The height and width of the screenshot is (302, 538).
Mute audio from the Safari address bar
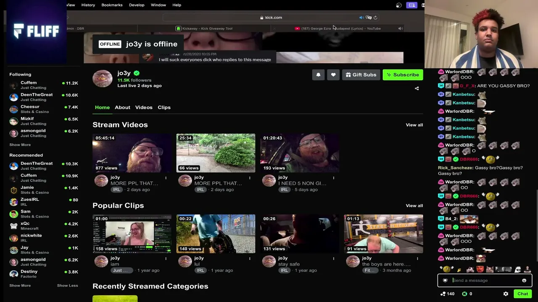[361, 18]
